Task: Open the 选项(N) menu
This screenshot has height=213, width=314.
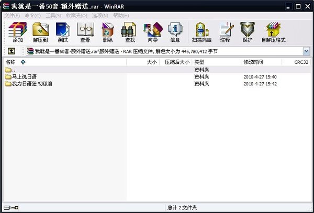Action: (100, 15)
